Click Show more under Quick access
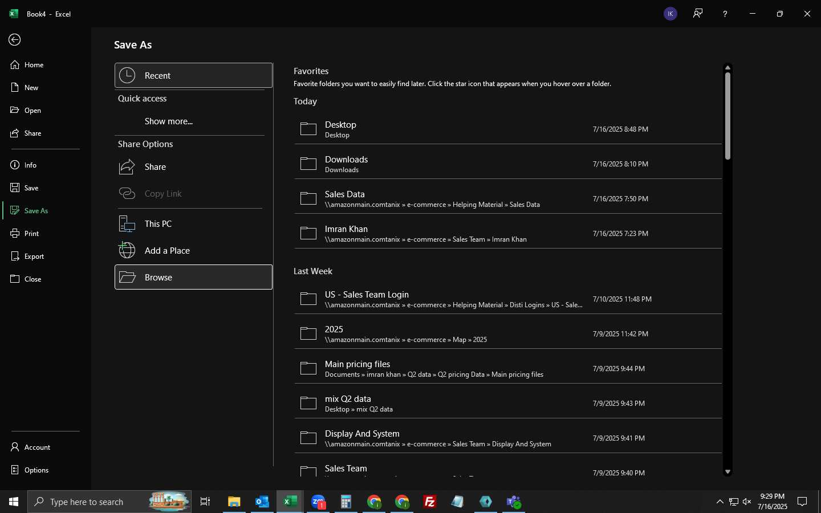 [x=169, y=121]
